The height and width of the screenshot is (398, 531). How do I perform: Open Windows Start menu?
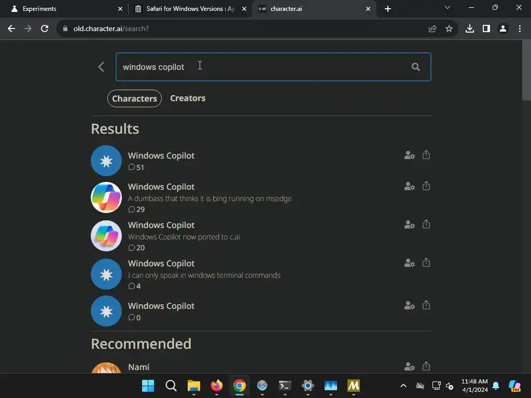148,386
